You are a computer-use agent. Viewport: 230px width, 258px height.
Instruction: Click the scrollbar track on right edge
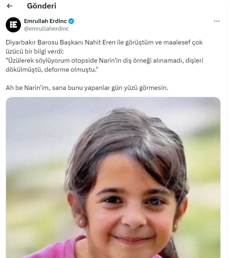point(228,129)
